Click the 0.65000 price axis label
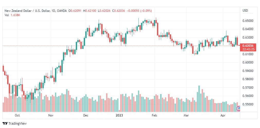The image size is (260, 128). click(x=248, y=21)
